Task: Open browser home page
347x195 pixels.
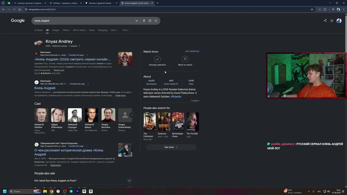Action: pyautogui.click(x=20, y=9)
